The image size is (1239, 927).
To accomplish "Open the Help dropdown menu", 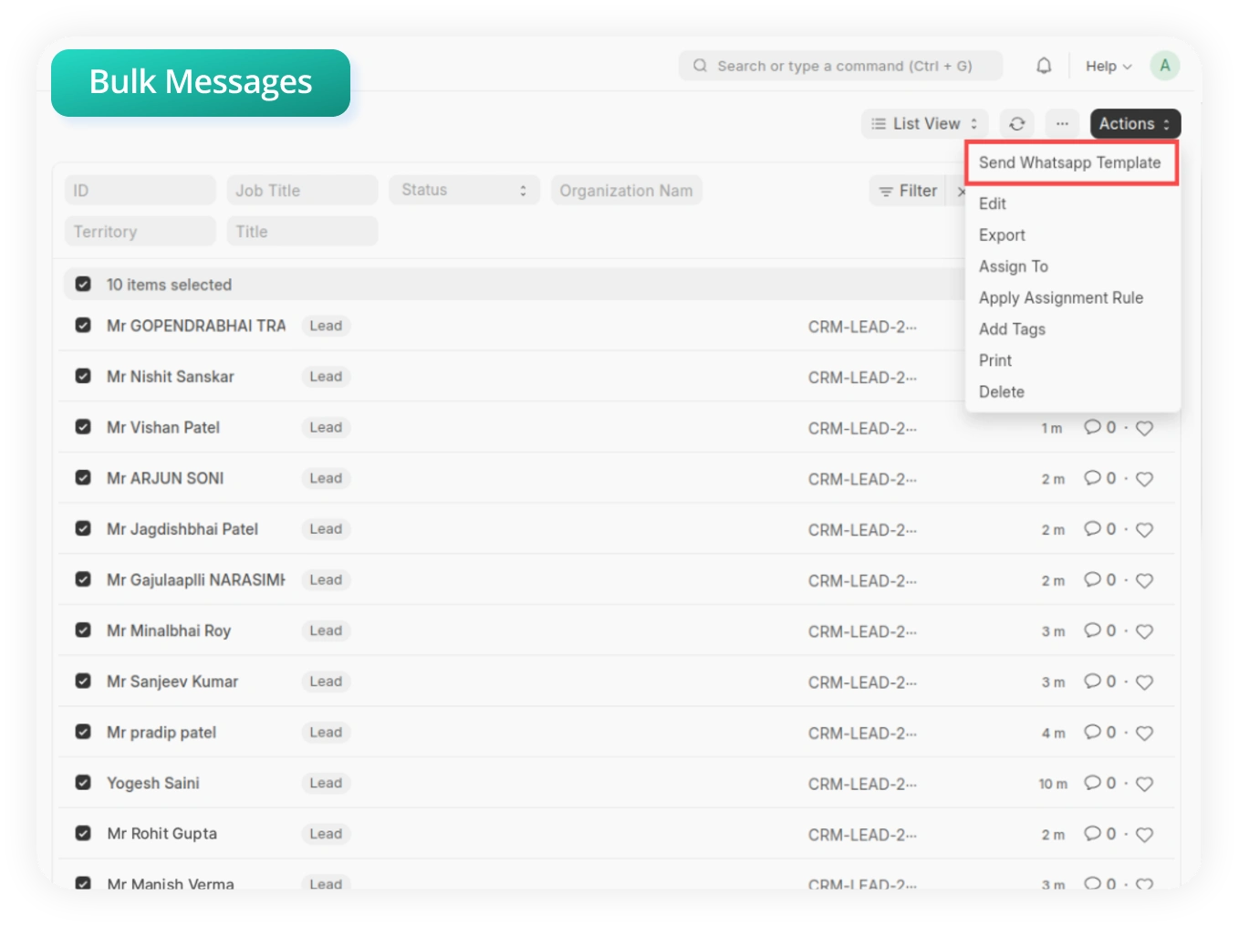I will pyautogui.click(x=1108, y=66).
